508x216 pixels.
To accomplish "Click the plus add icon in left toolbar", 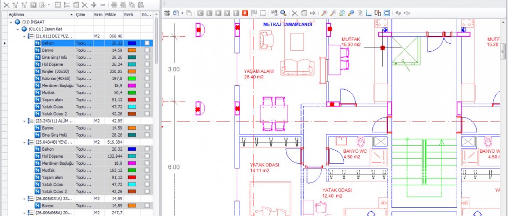I will [x=93, y=4].
